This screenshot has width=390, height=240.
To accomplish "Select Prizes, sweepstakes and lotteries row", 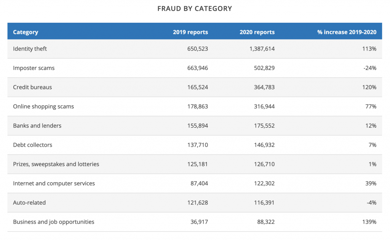I will (56, 164).
